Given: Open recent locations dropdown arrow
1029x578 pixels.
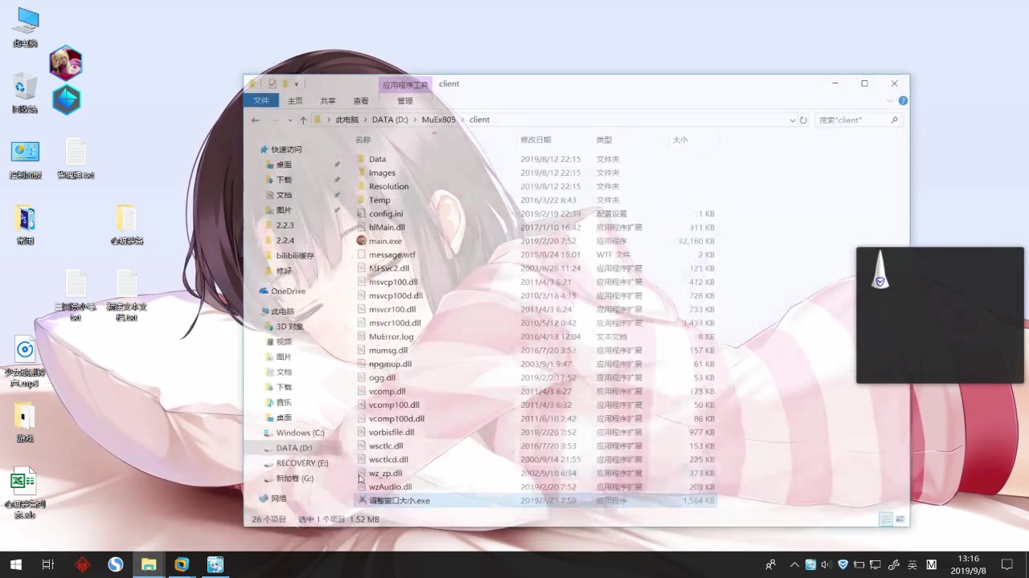Looking at the screenshot, I should [290, 120].
